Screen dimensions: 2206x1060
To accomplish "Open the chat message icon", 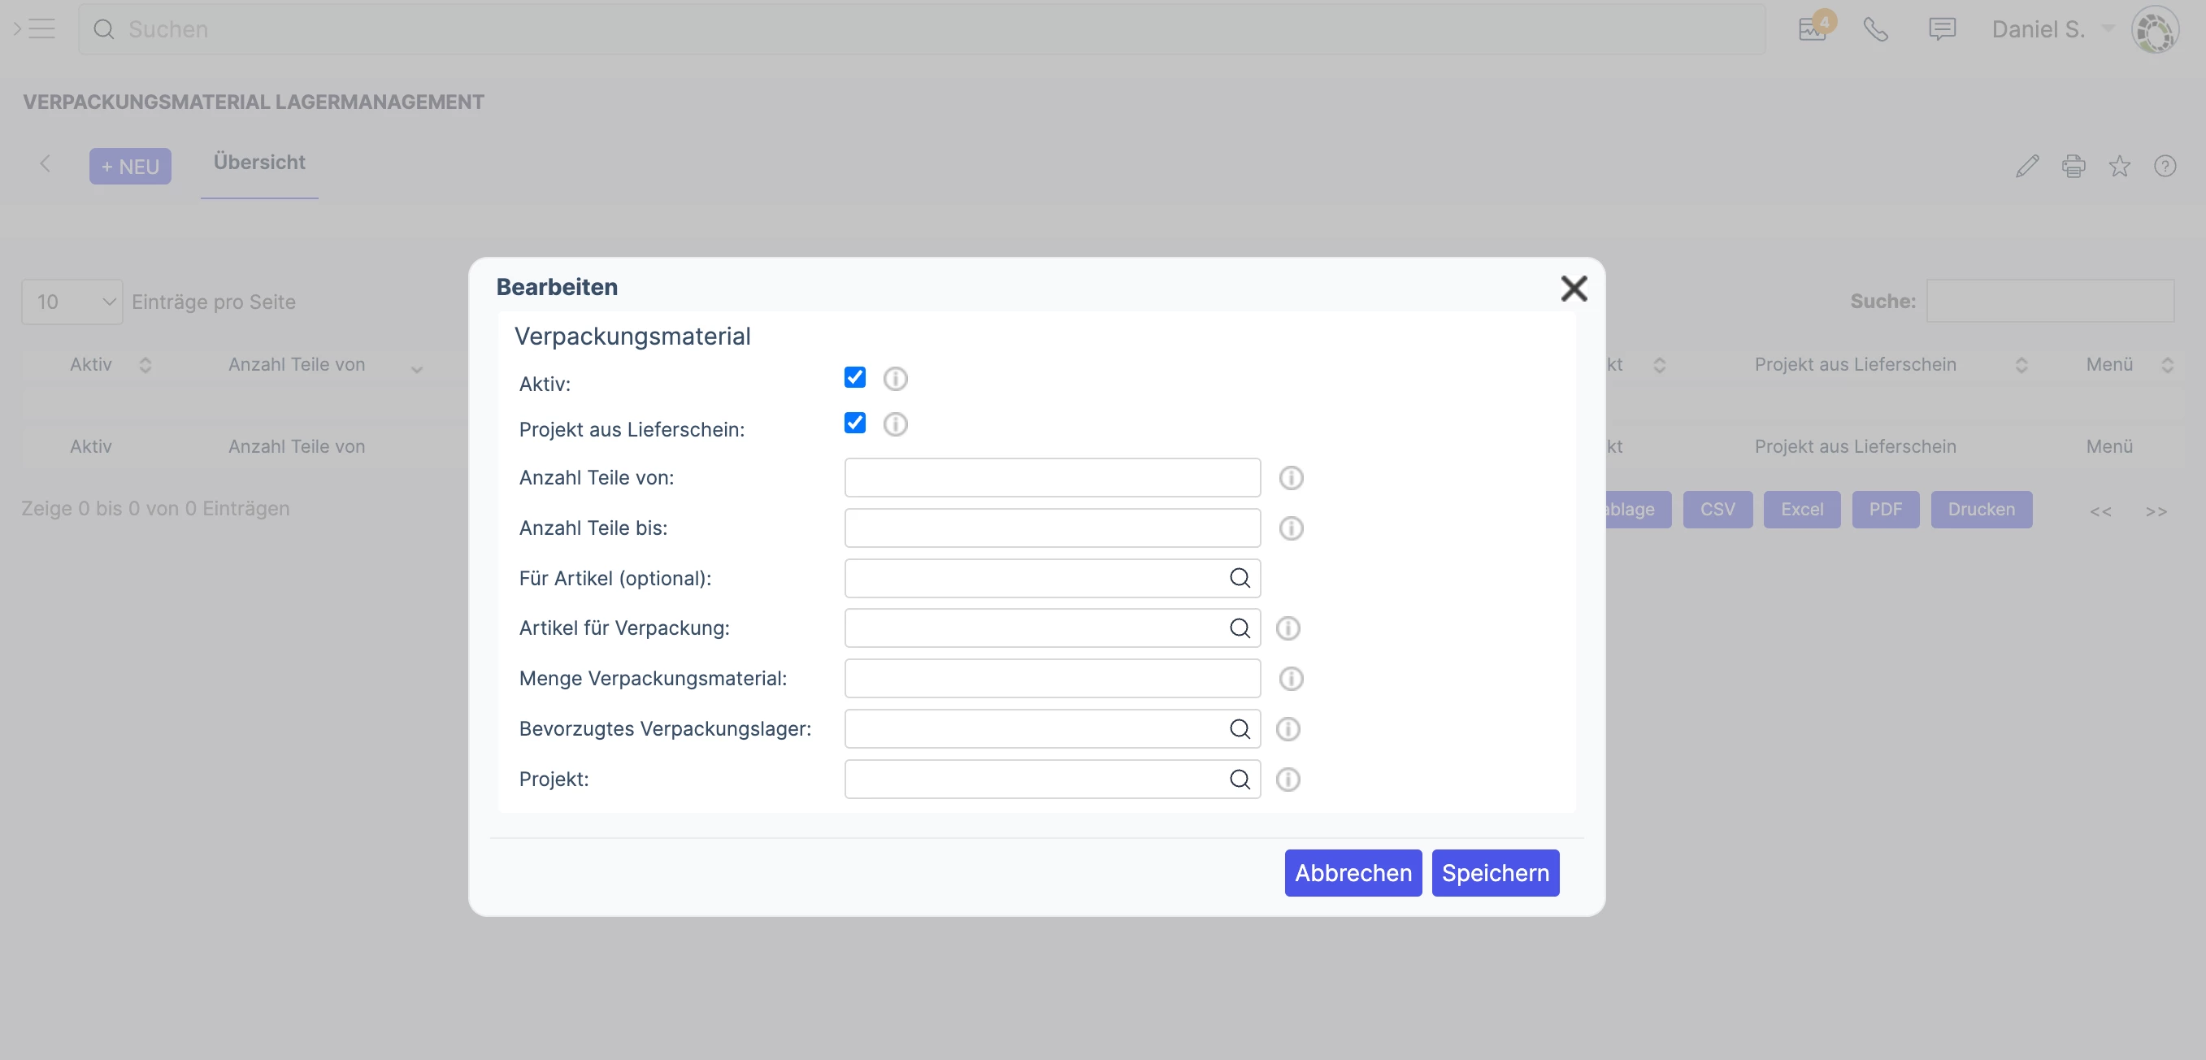I will [x=1941, y=30].
